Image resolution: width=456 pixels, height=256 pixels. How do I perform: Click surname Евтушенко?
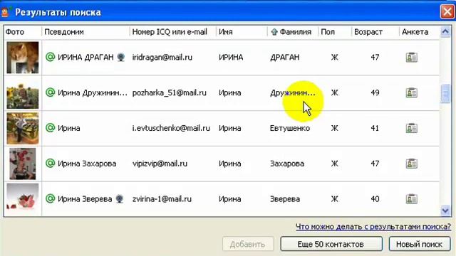click(x=290, y=128)
